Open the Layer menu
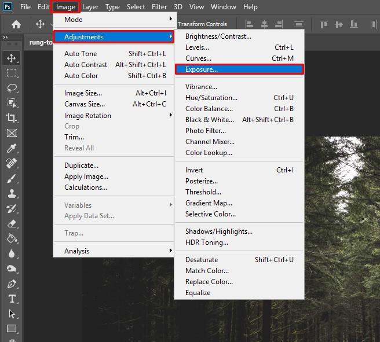Image resolution: width=380 pixels, height=342 pixels. coord(90,7)
